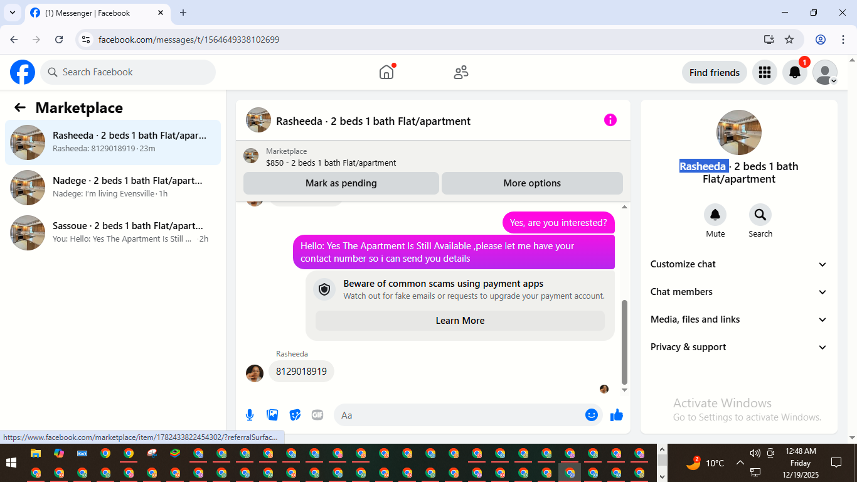
Task: Click the Mute bell icon
Action: (715, 215)
